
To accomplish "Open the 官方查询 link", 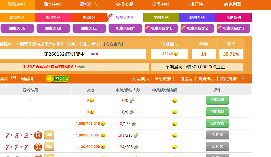I will click(x=113, y=44).
